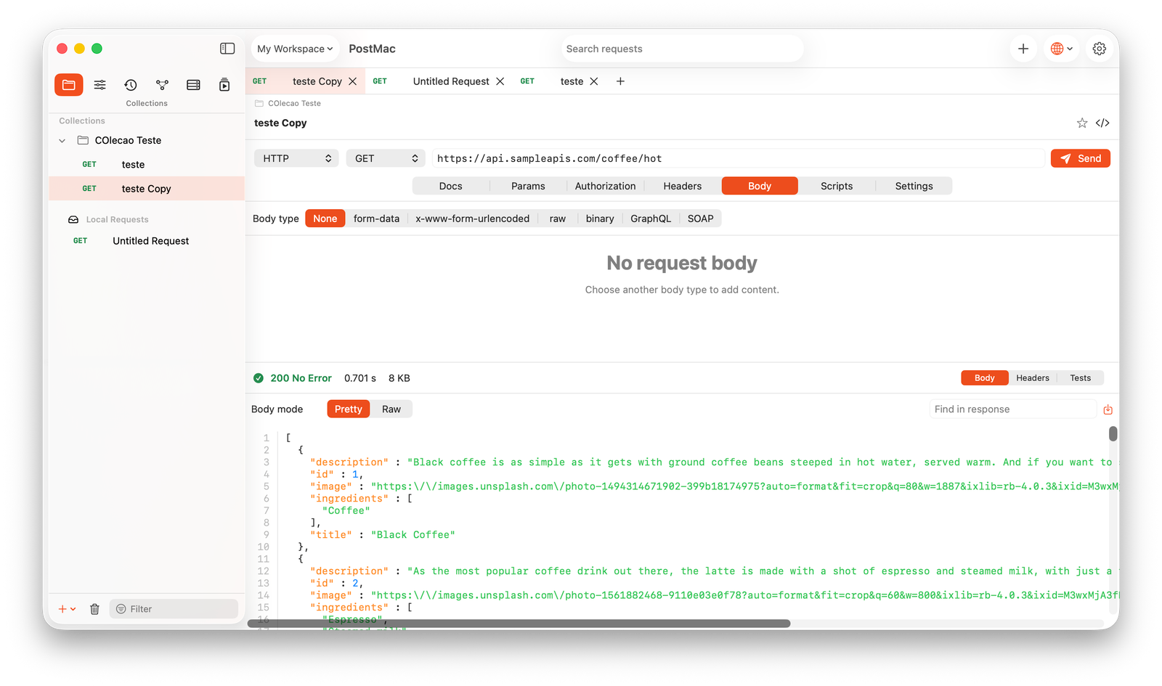
Task: Open the request Settings tab
Action: 914,186
